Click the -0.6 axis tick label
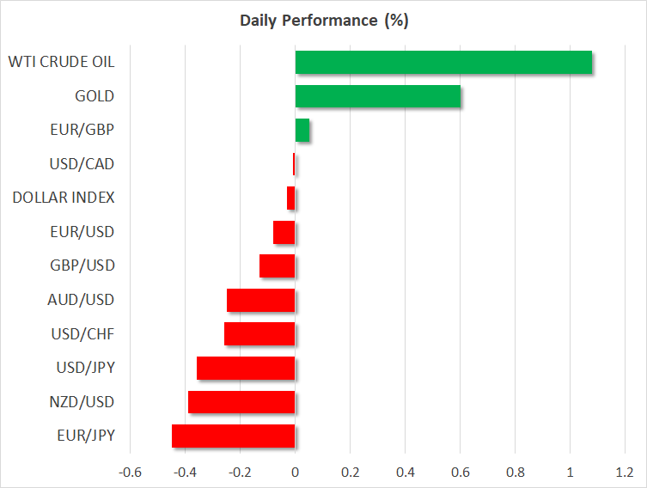The height and width of the screenshot is (488, 647). point(130,473)
